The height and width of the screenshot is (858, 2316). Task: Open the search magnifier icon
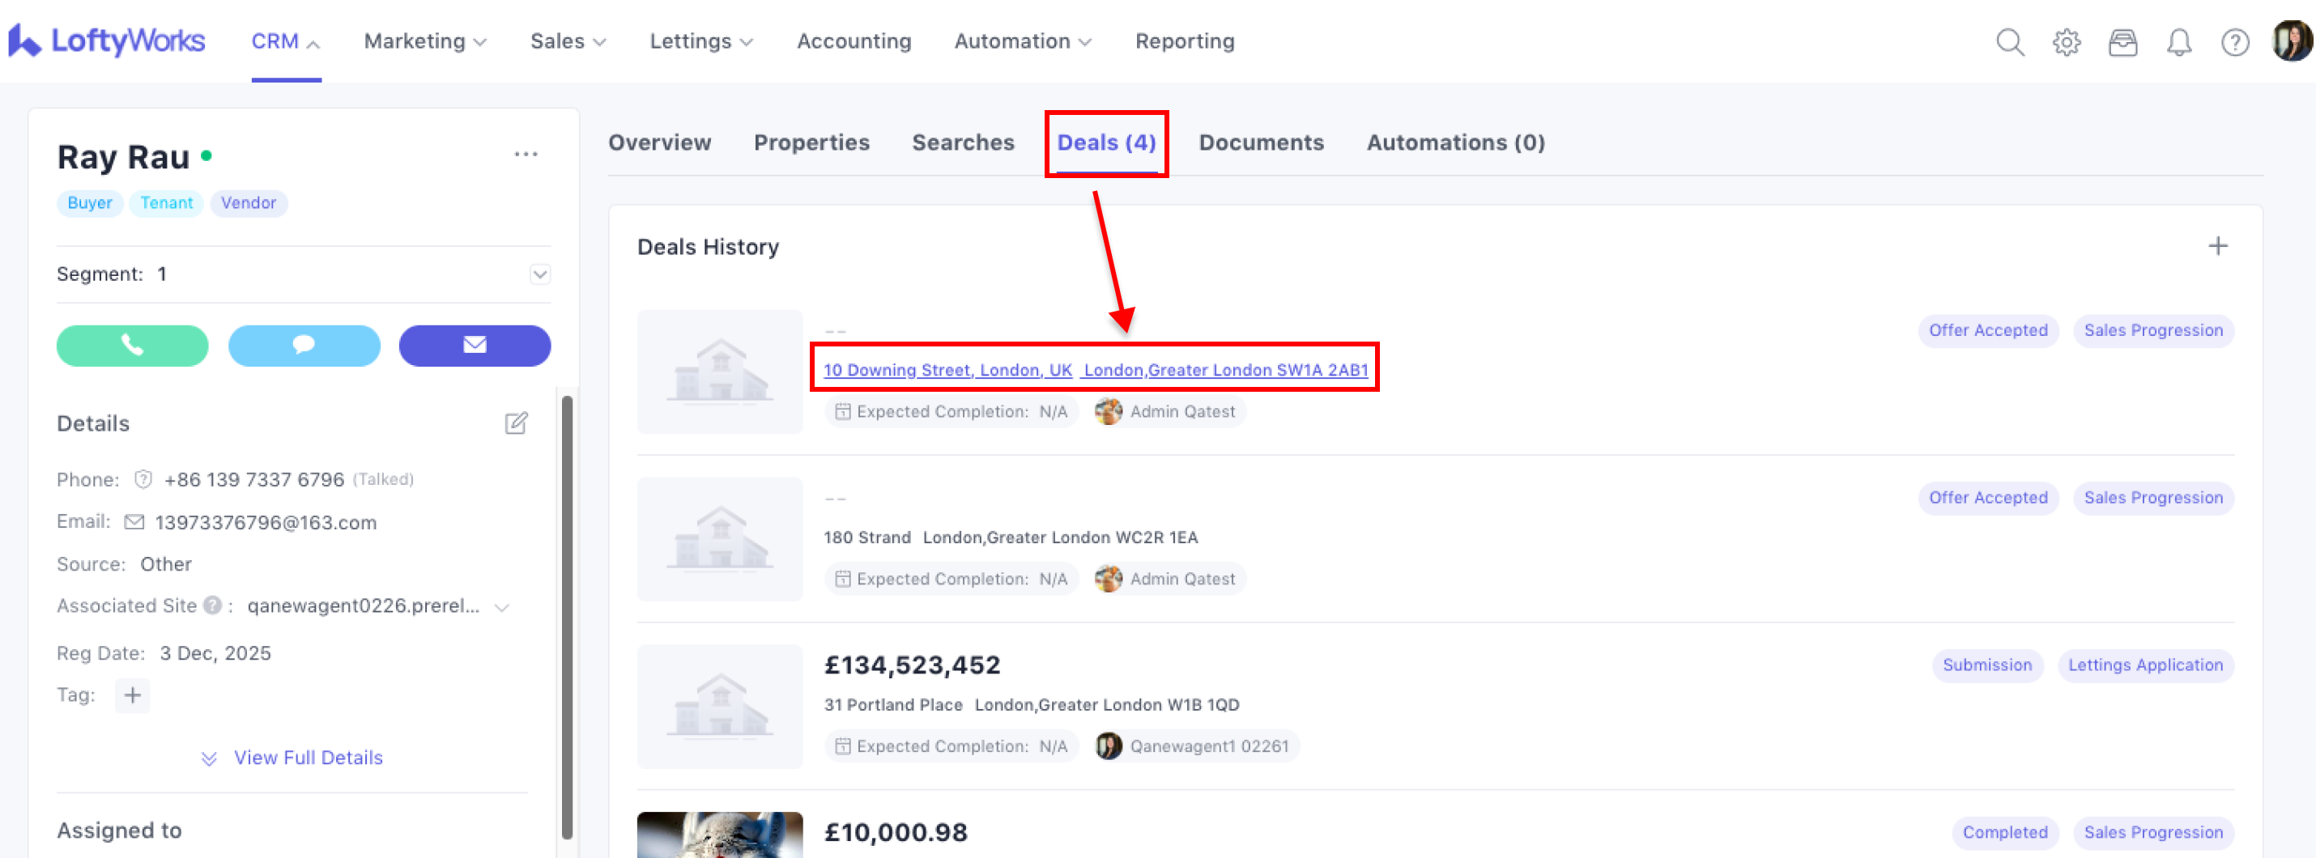pyautogui.click(x=2009, y=42)
